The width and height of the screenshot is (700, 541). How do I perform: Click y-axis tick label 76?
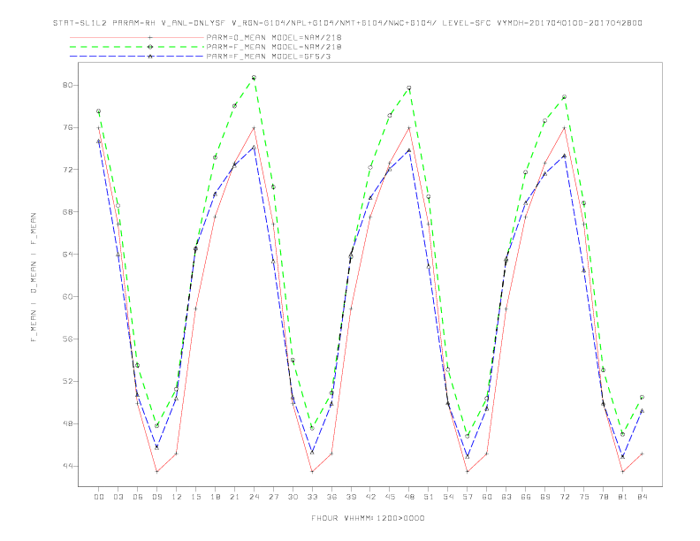[67, 127]
